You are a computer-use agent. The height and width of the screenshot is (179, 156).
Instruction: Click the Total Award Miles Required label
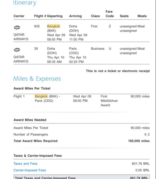tap(35, 141)
